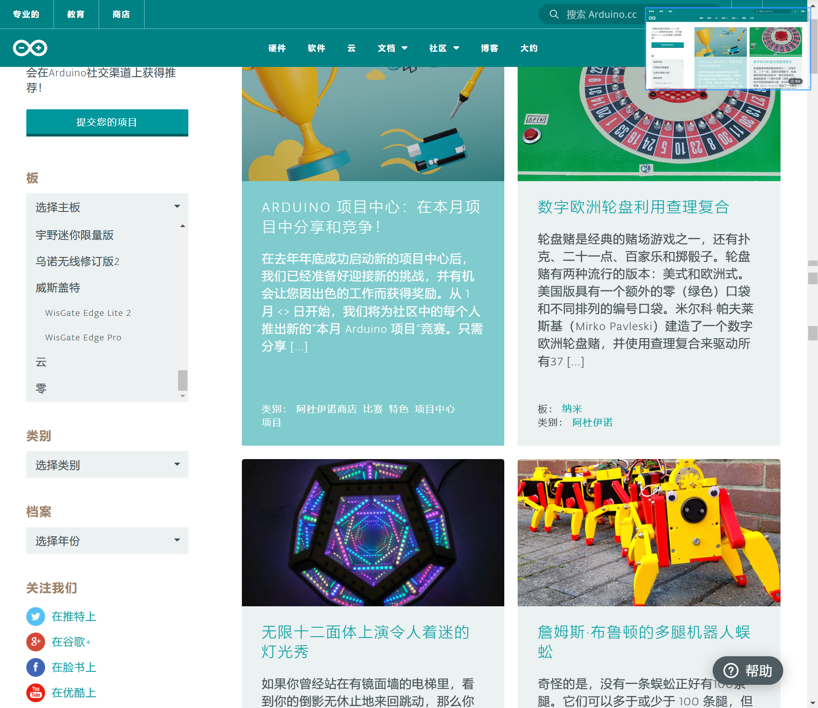Open the Facebook icon
The width and height of the screenshot is (818, 708).
pyautogui.click(x=36, y=667)
